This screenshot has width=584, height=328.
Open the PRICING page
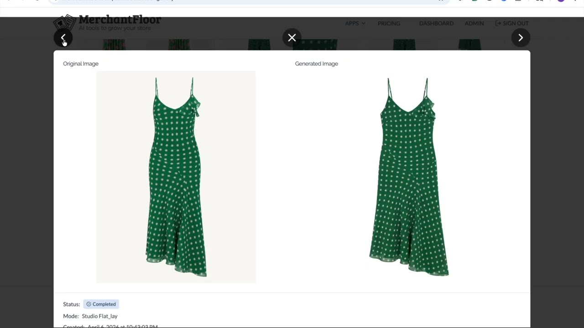tap(389, 23)
